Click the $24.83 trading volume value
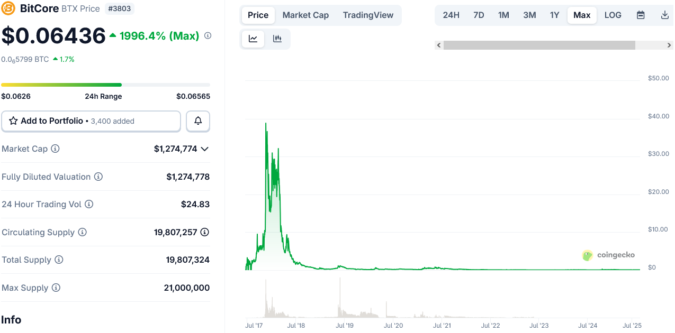Viewport: 675px width, 333px height. point(195,204)
